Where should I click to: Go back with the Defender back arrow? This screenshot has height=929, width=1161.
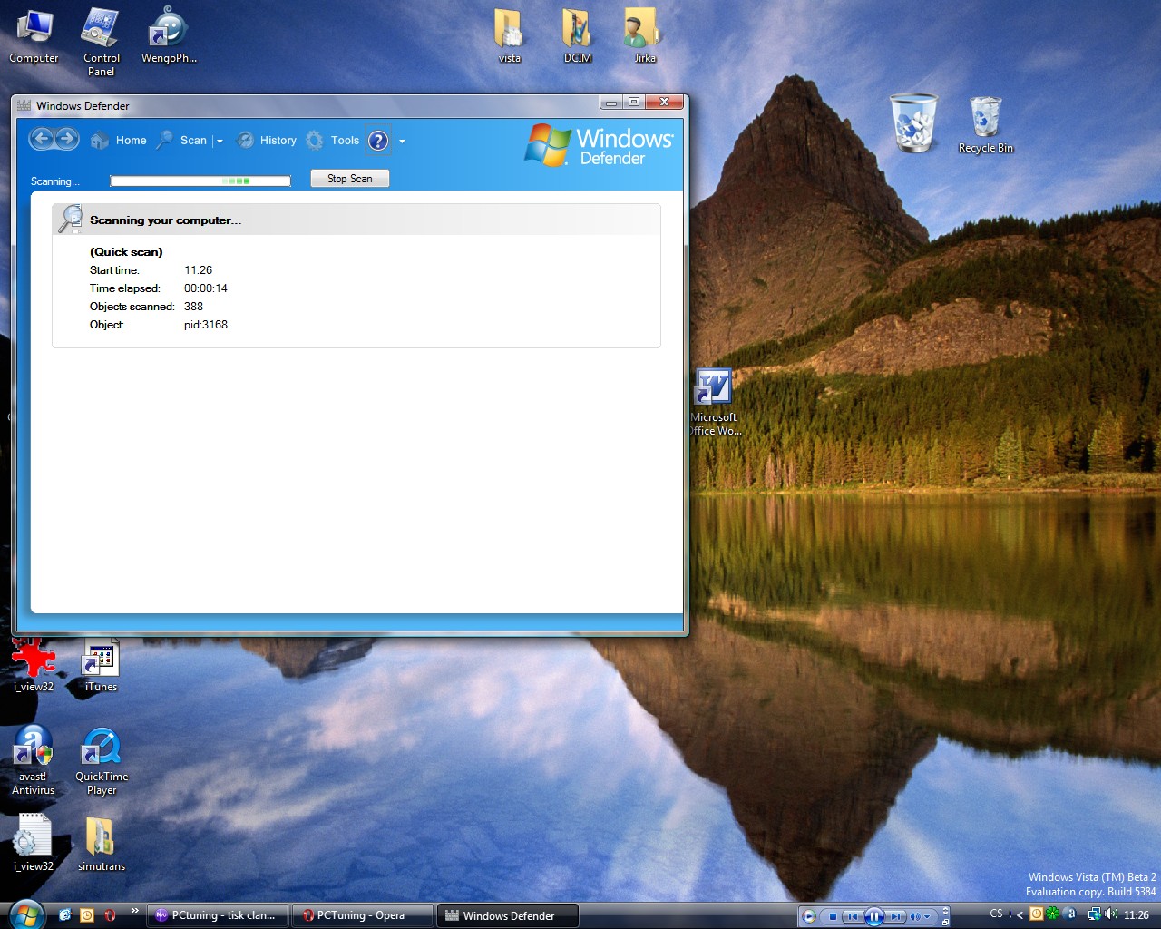coord(42,139)
